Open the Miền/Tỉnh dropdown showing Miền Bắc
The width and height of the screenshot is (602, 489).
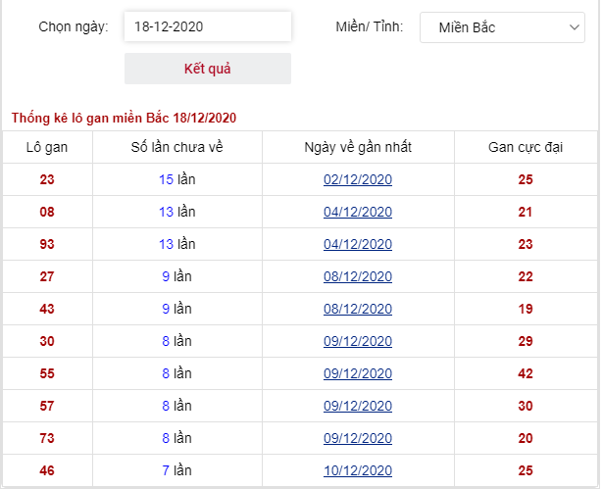coord(502,27)
